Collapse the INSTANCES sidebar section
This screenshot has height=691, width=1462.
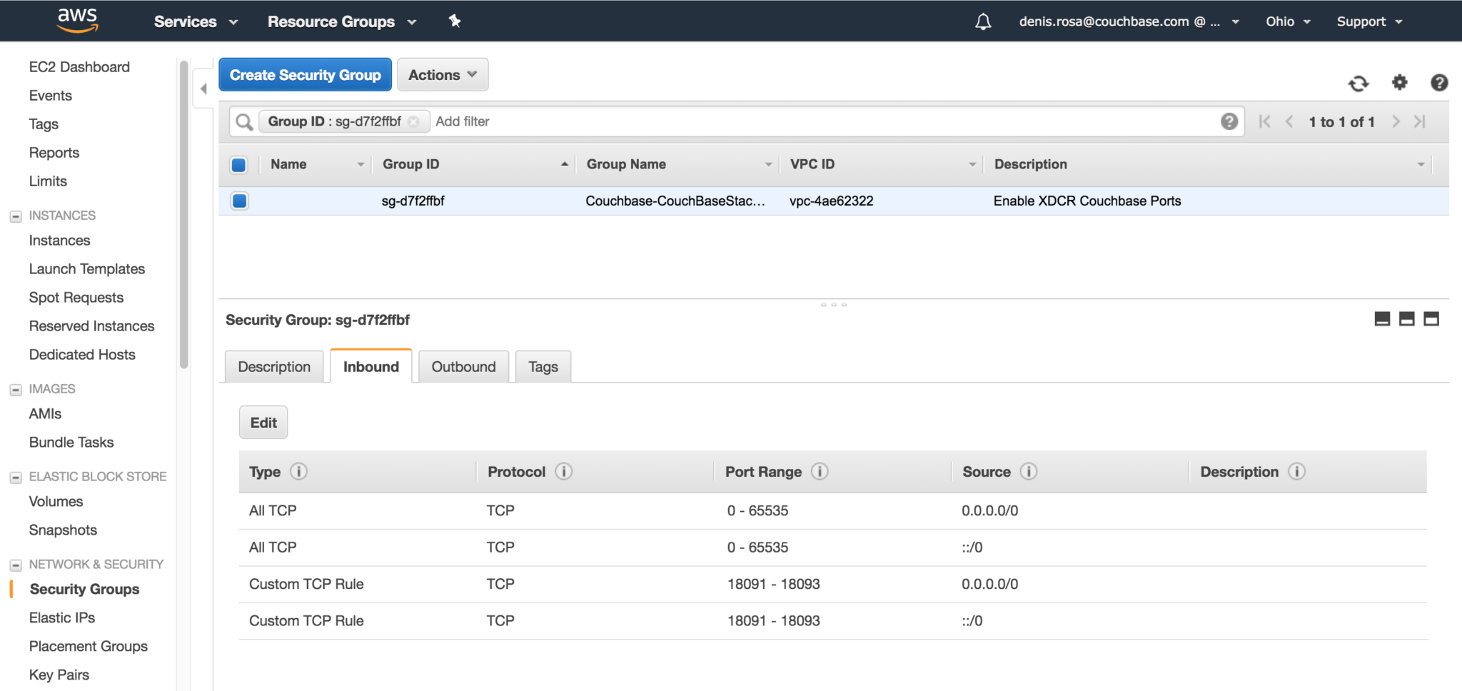(x=15, y=215)
